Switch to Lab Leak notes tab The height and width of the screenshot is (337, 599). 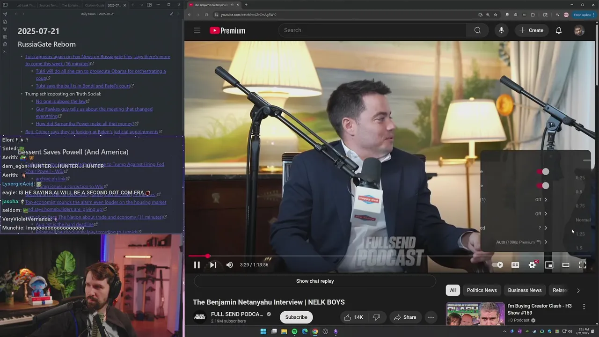click(25, 5)
